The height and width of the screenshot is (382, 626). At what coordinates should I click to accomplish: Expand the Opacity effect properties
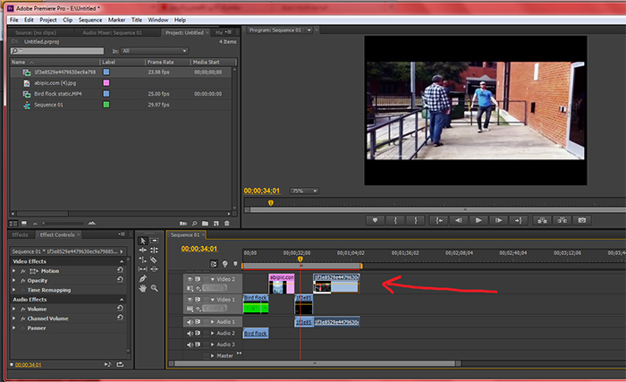point(14,281)
